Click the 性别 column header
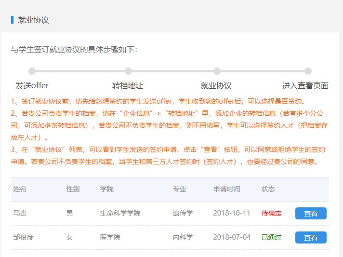343x257 pixels. pos(73,189)
